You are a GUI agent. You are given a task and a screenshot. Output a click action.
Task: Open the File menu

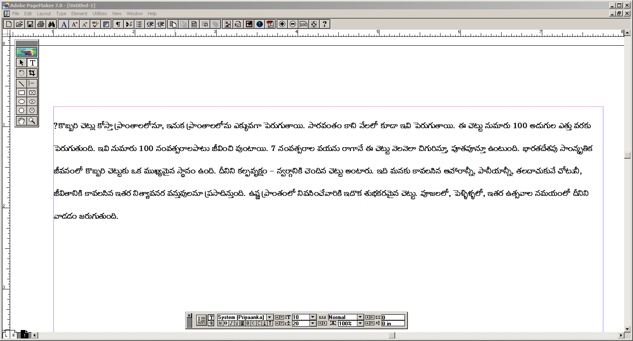tap(16, 14)
